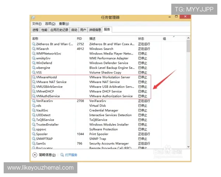Select the VMware Authorization Service description
Image resolution: width=221 pixels, height=177 pixels.
point(111,96)
